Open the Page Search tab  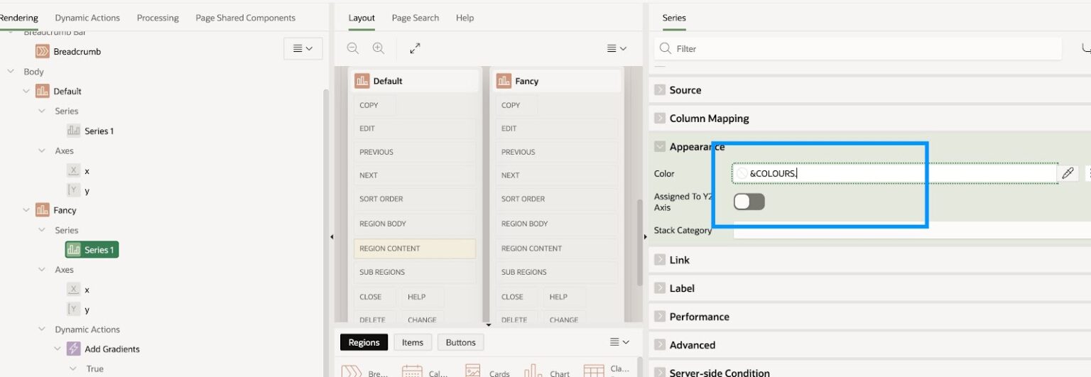[416, 18]
